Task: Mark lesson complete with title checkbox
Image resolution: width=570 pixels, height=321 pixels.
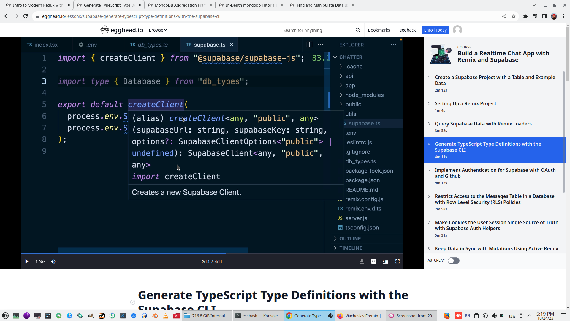Action: [x=133, y=302]
